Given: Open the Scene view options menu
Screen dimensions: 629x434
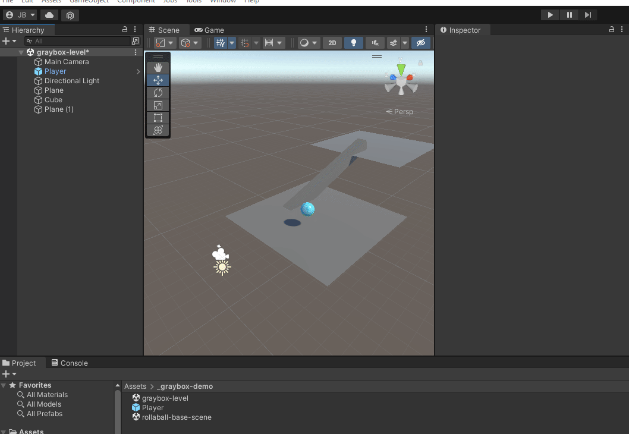Looking at the screenshot, I should coord(426,29).
